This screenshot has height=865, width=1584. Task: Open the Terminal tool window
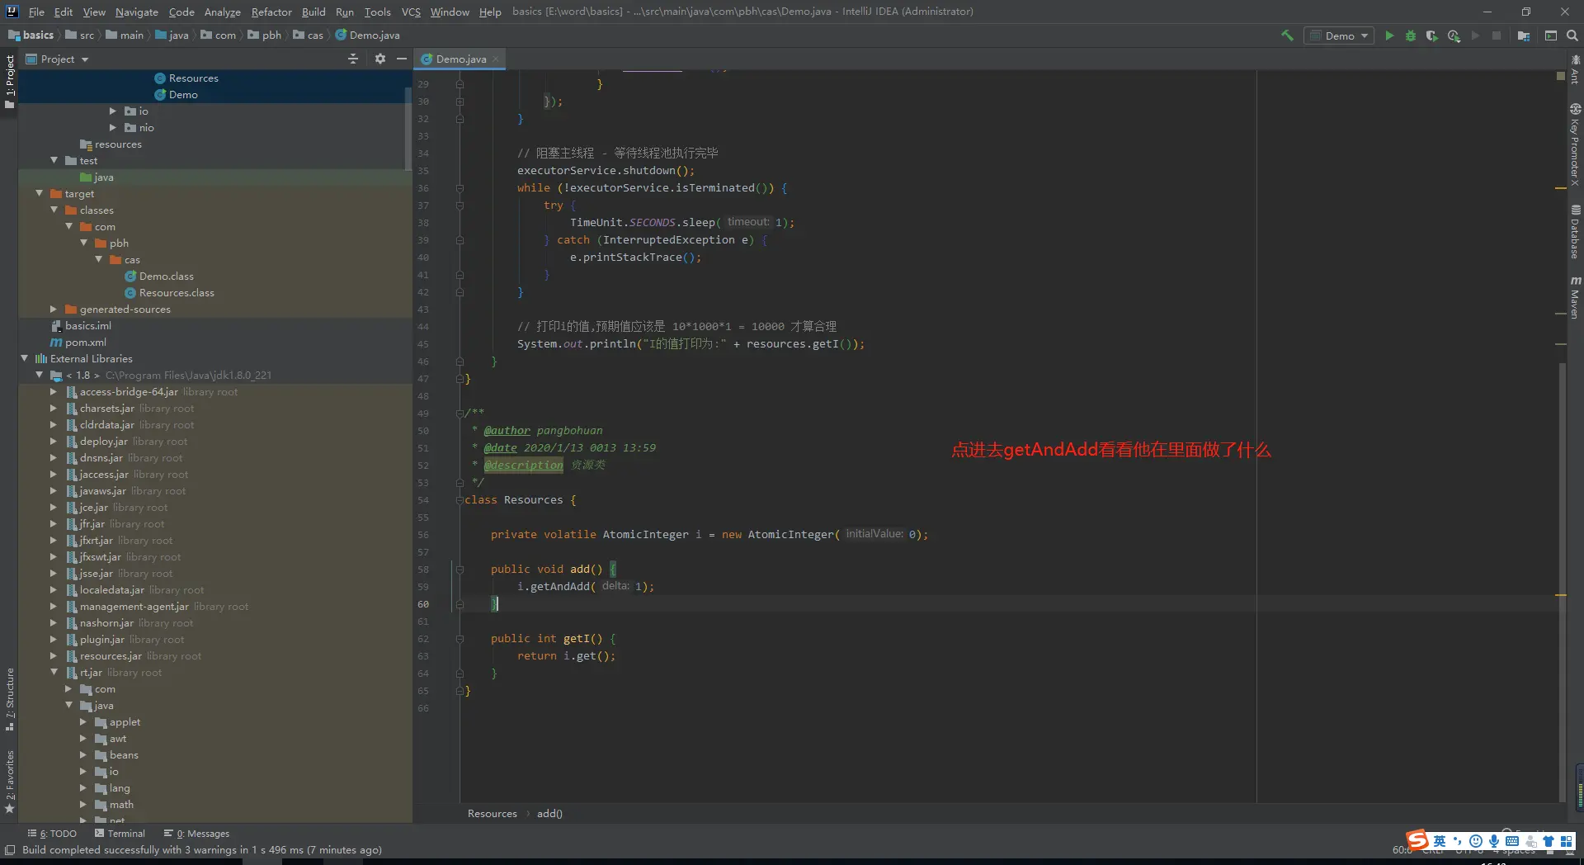click(120, 834)
